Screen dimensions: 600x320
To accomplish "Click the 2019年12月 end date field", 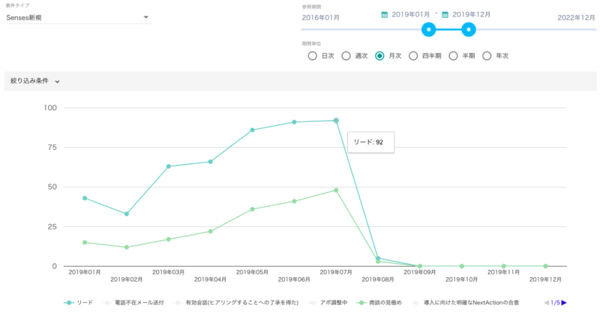I will 472,14.
